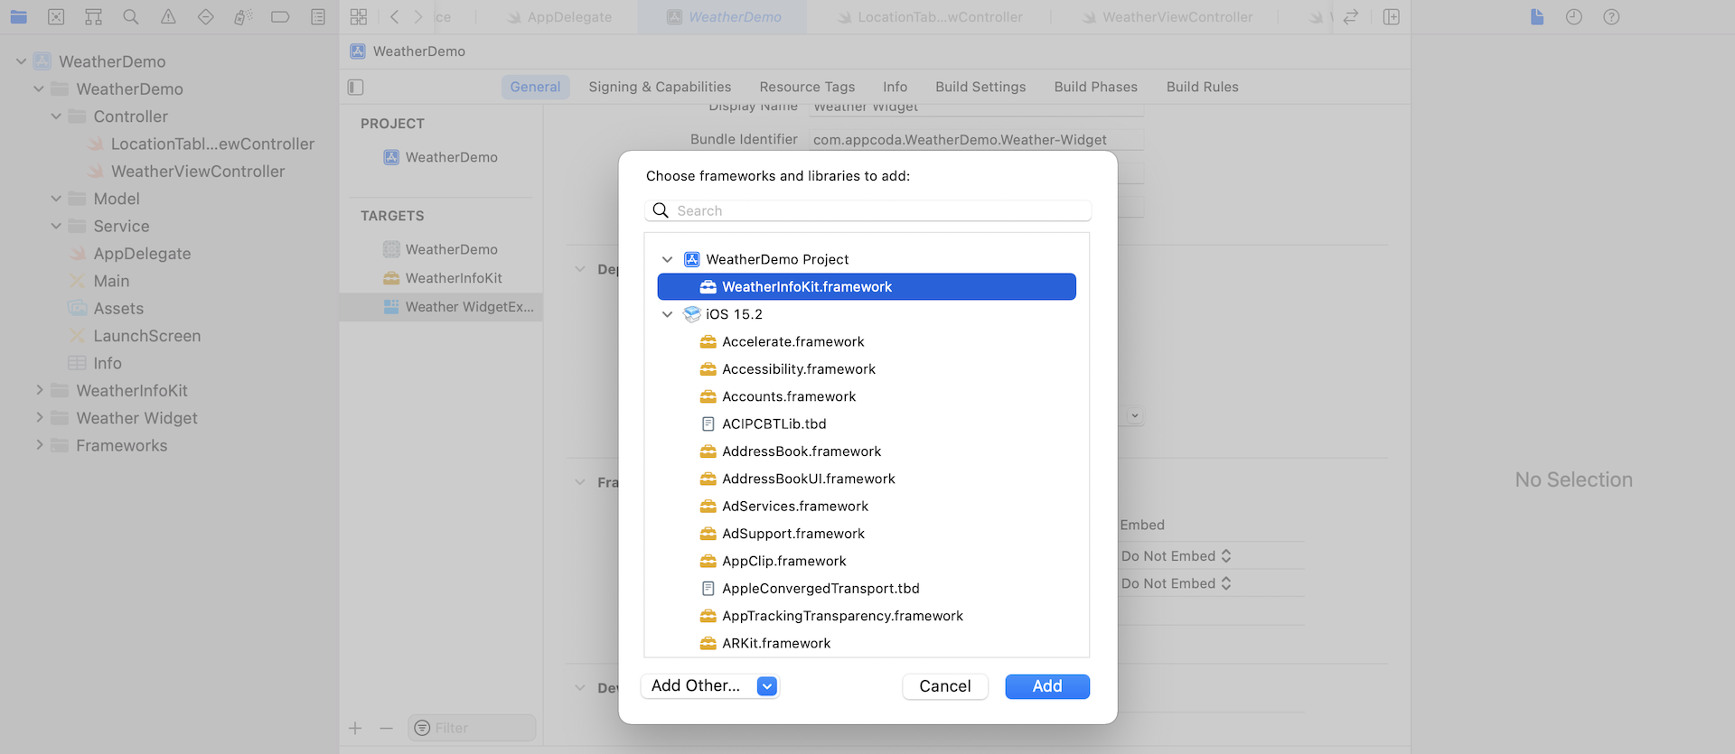Open the issue navigator warning icon
The image size is (1735, 754).
pos(168,16)
